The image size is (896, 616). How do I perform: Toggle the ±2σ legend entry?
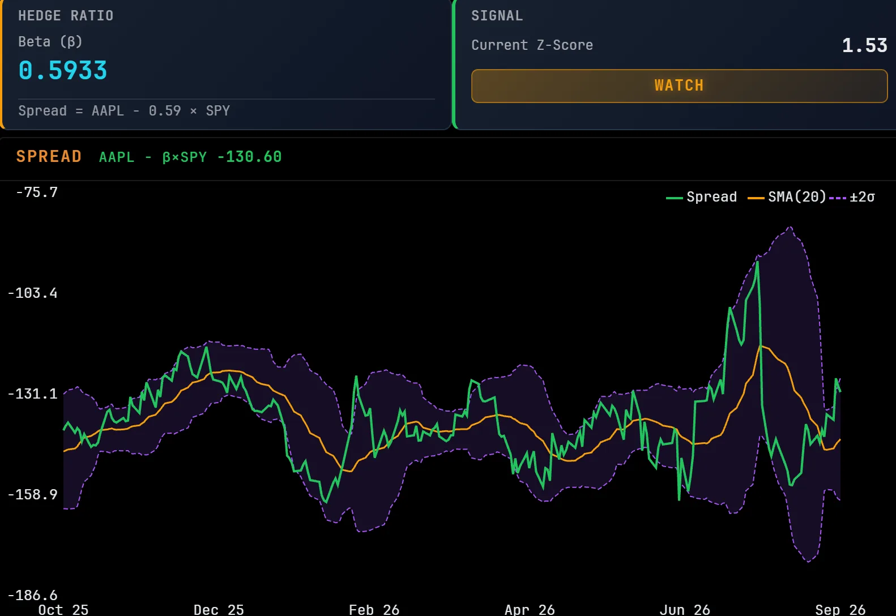pyautogui.click(x=852, y=197)
